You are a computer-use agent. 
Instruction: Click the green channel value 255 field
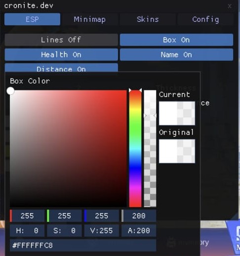tap(64, 216)
